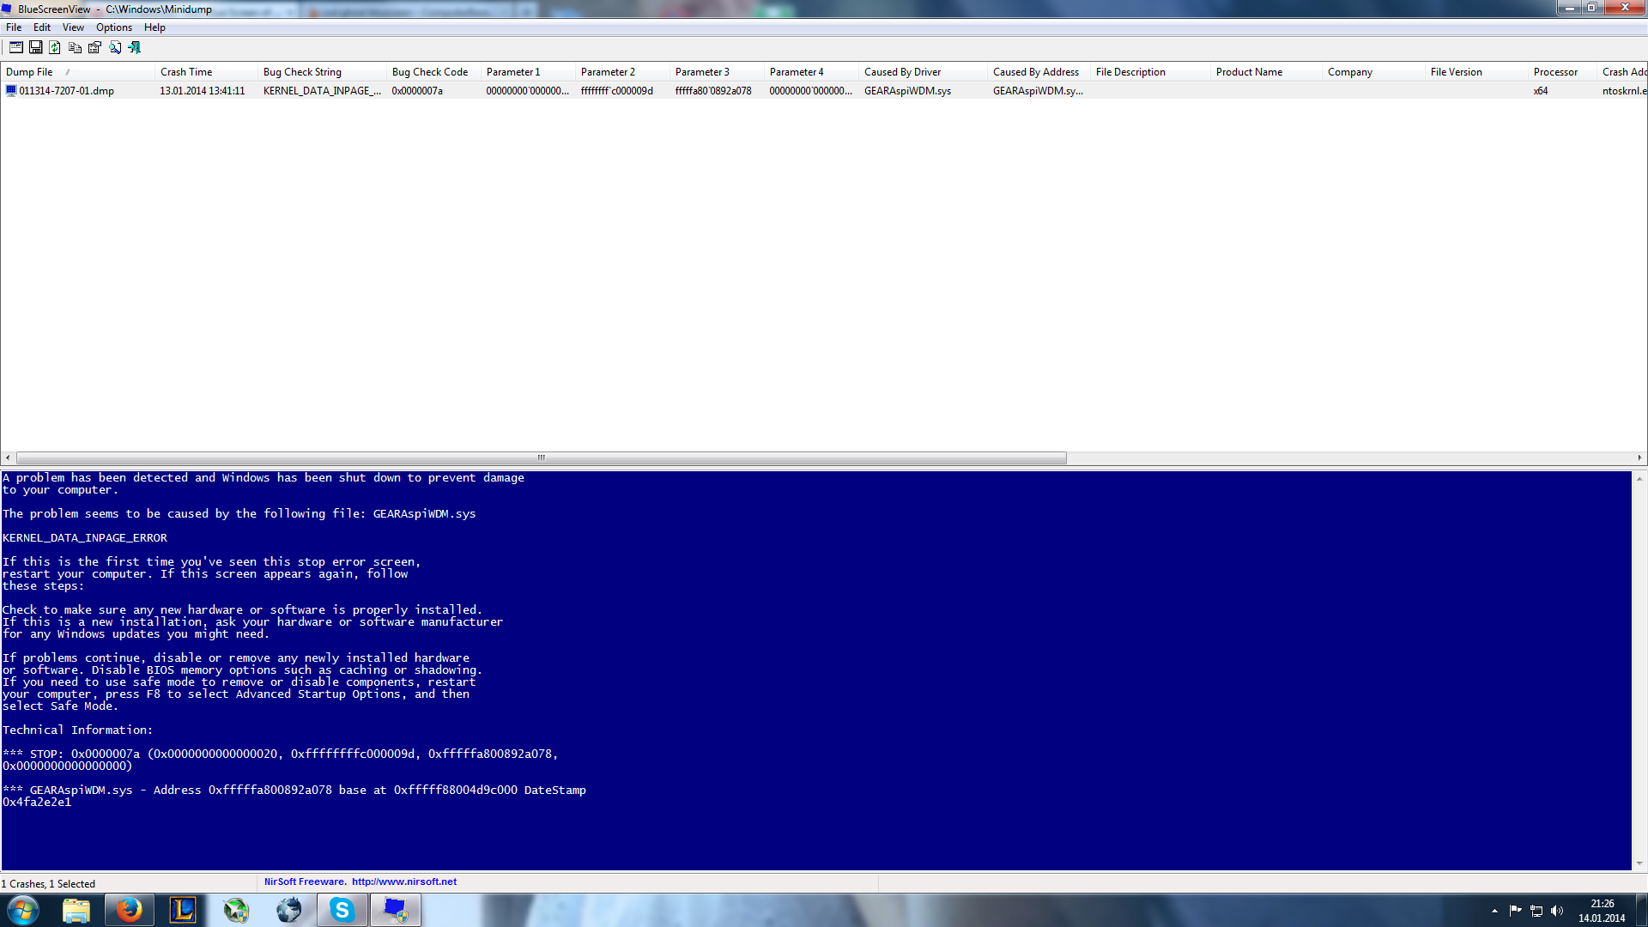Open the View menu

point(73,27)
